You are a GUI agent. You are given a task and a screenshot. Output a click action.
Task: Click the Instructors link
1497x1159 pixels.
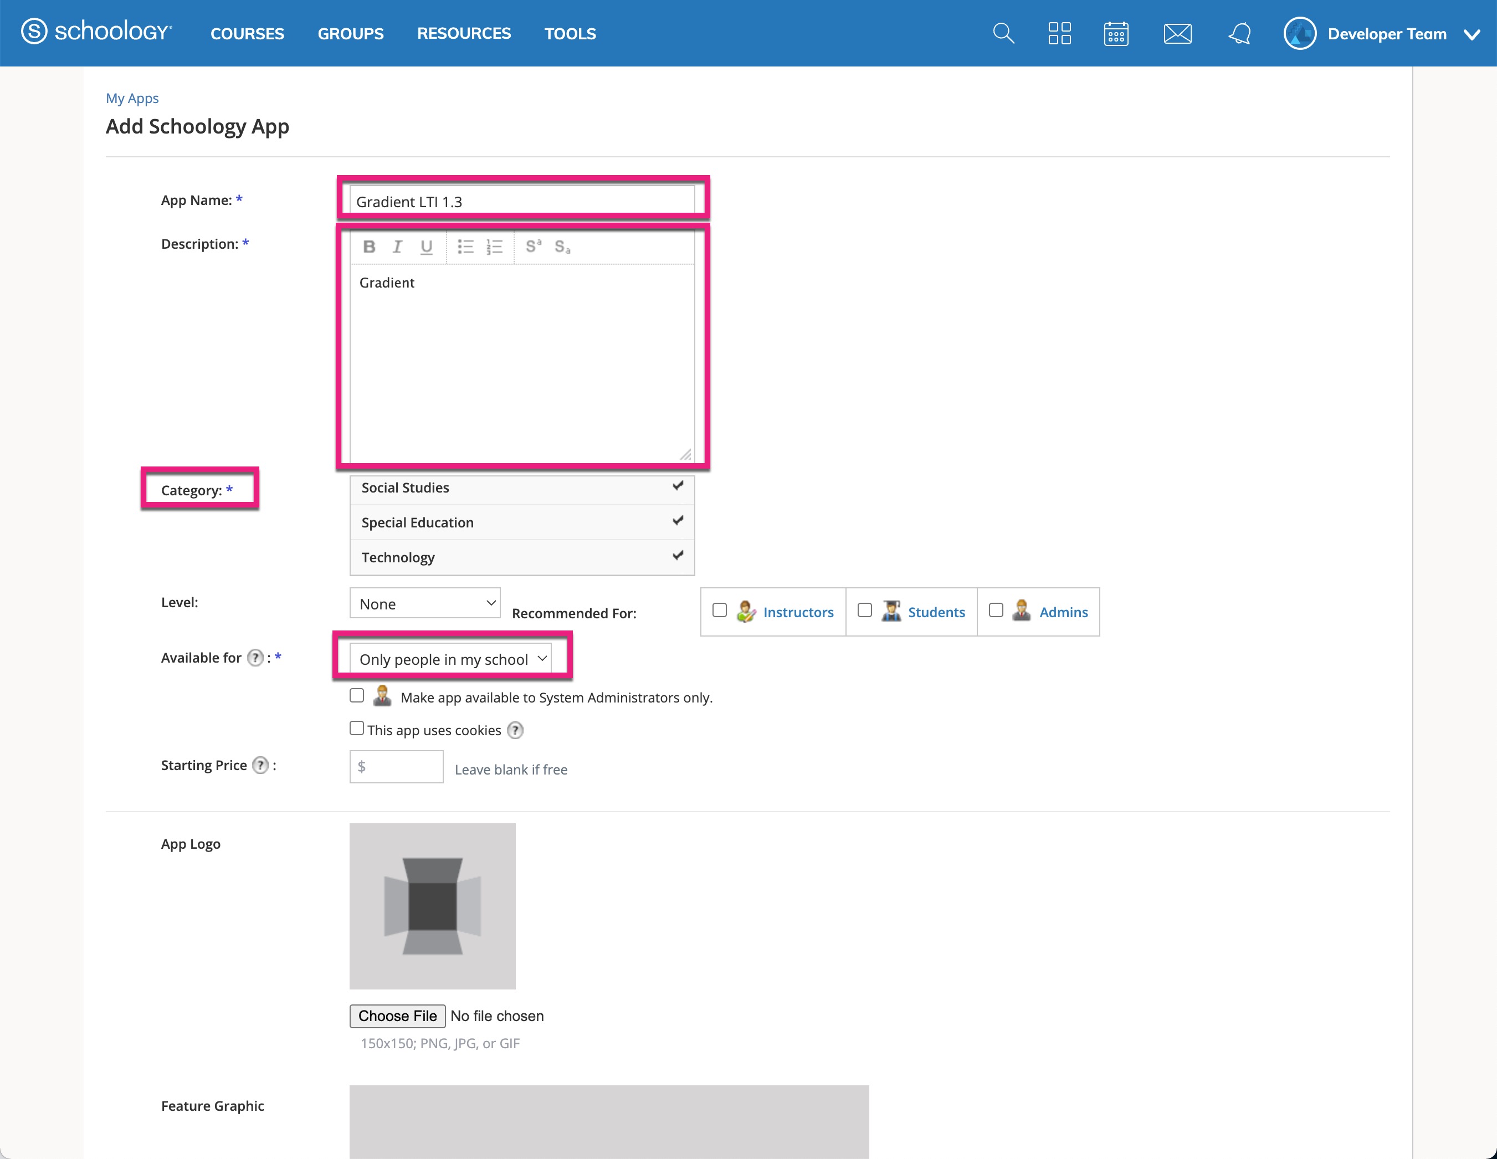pos(798,612)
